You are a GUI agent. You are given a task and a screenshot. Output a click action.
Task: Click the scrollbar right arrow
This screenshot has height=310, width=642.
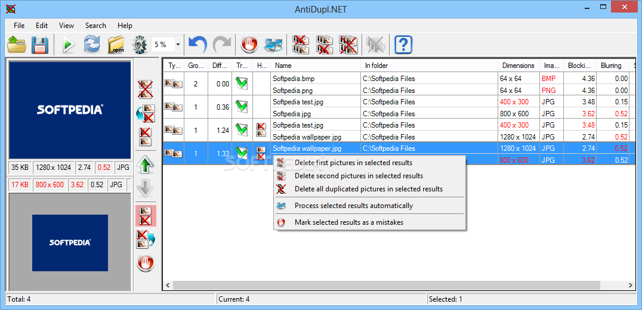pos(631,285)
